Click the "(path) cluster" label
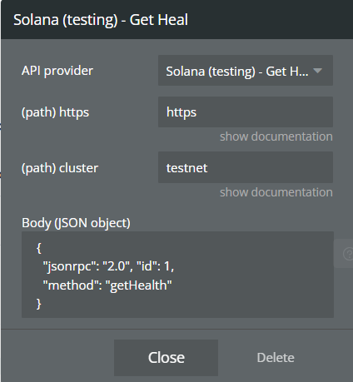Viewport: 353px width, 382px height. coord(60,168)
